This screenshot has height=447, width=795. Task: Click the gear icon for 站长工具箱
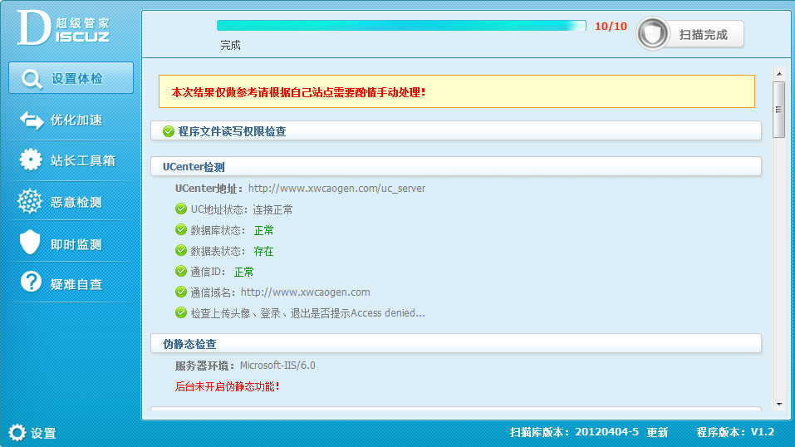coord(31,160)
